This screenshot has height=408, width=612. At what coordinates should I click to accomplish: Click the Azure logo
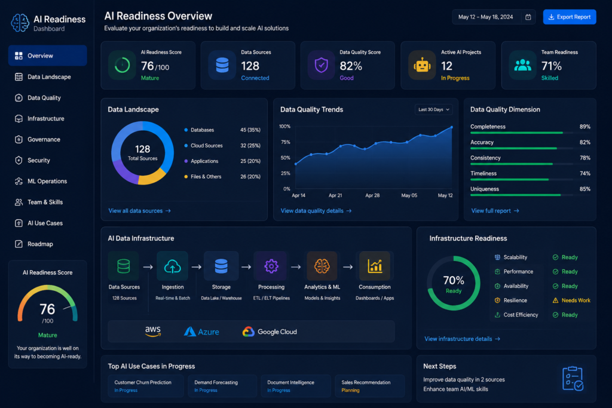click(201, 332)
